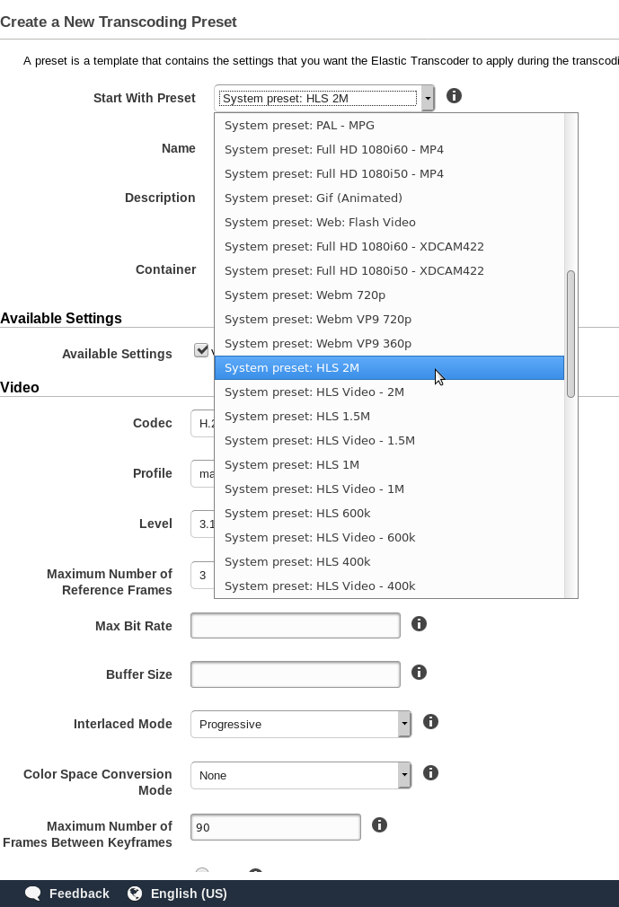This screenshot has height=907, width=619.
Task: Toggle the Available Settings checkbox
Action: (201, 350)
